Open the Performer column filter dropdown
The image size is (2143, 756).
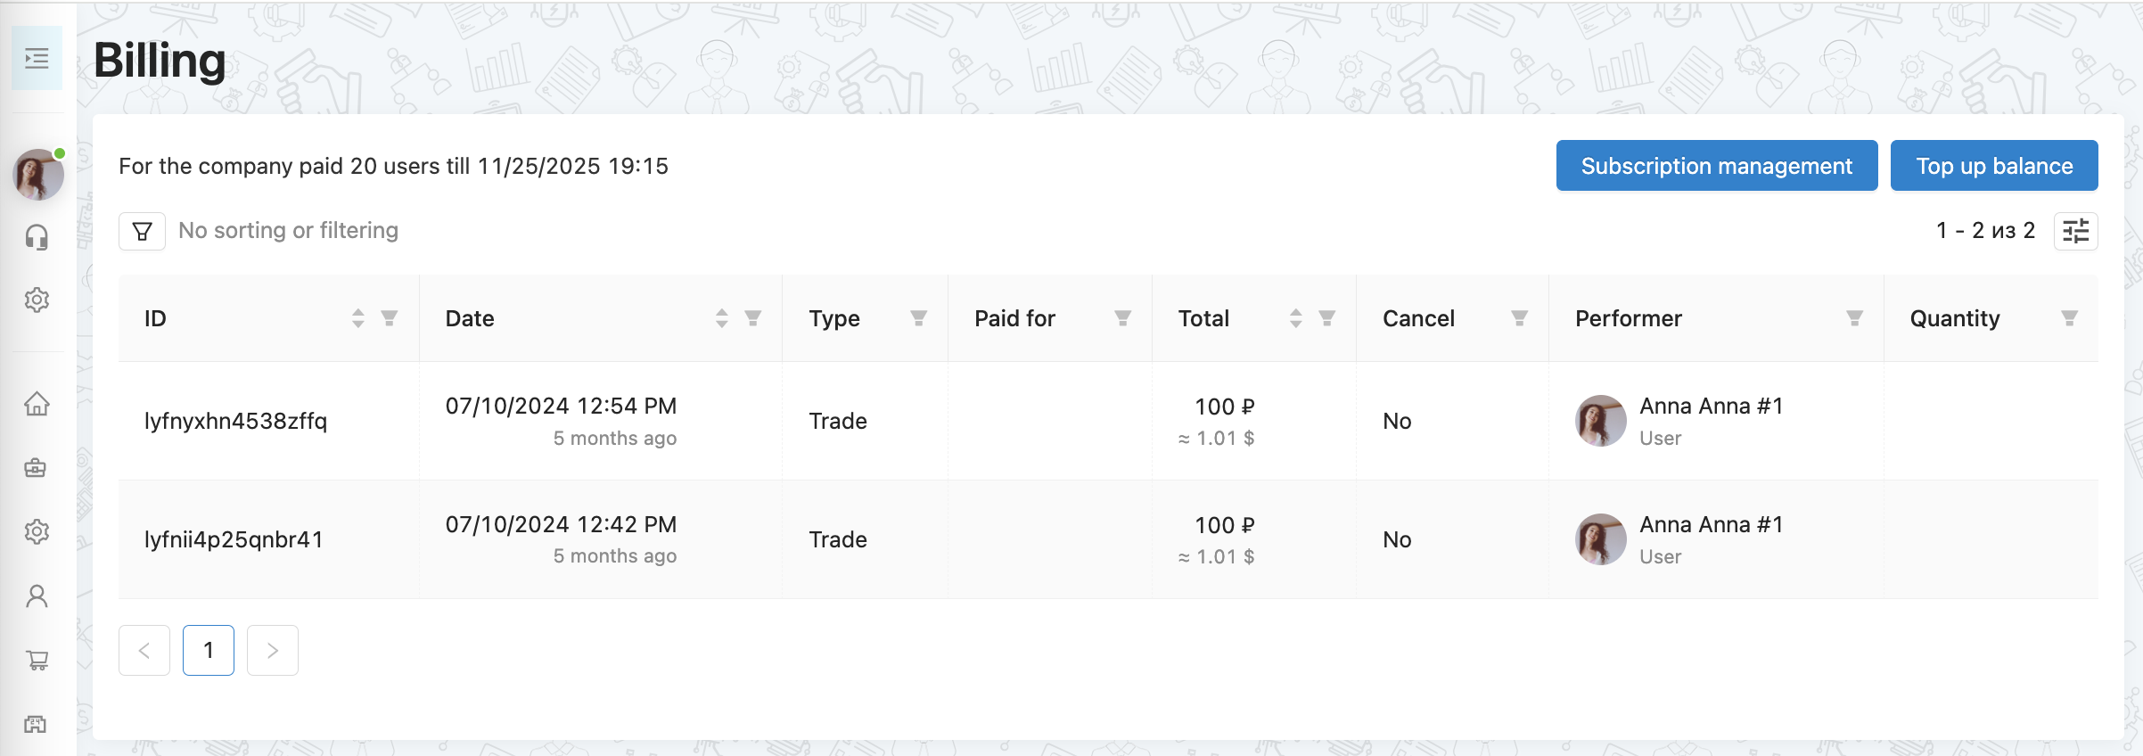coord(1855,318)
